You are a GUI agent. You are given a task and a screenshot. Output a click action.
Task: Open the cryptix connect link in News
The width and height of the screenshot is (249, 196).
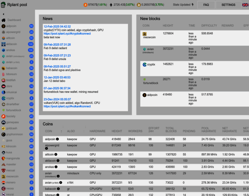[67, 34]
